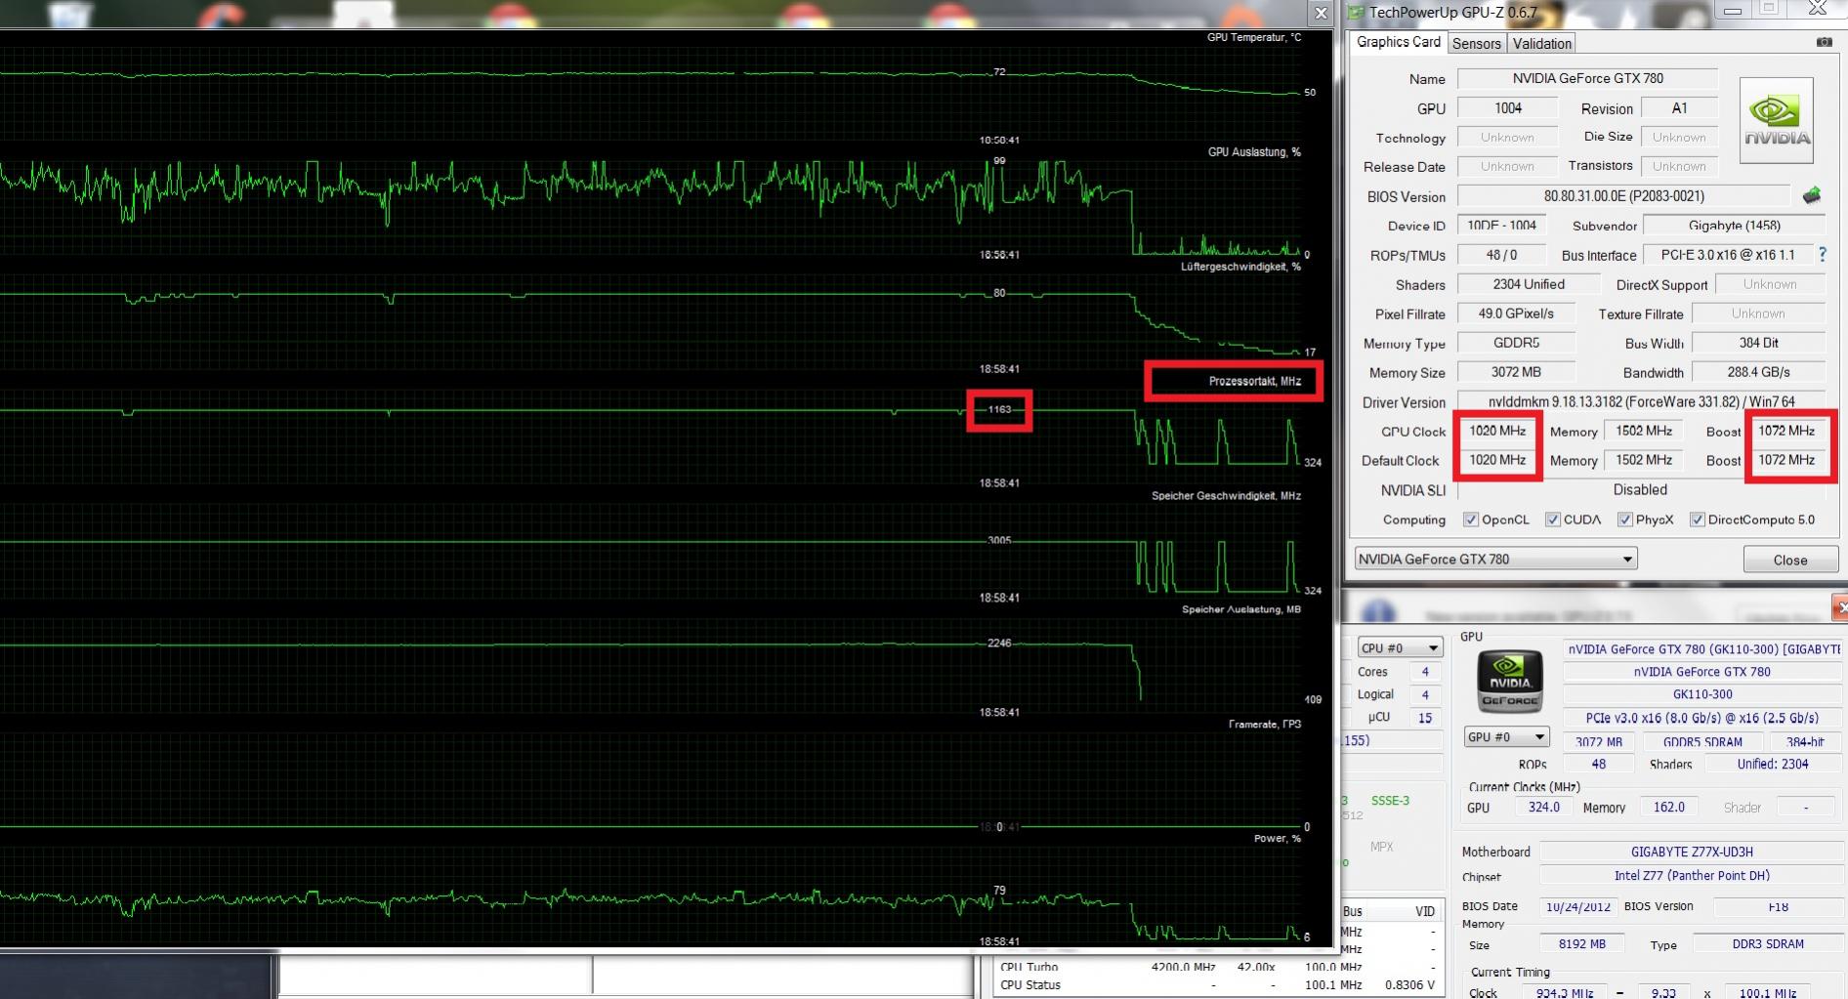
Task: Open Bus Interface help question mark
Action: [x=1823, y=254]
